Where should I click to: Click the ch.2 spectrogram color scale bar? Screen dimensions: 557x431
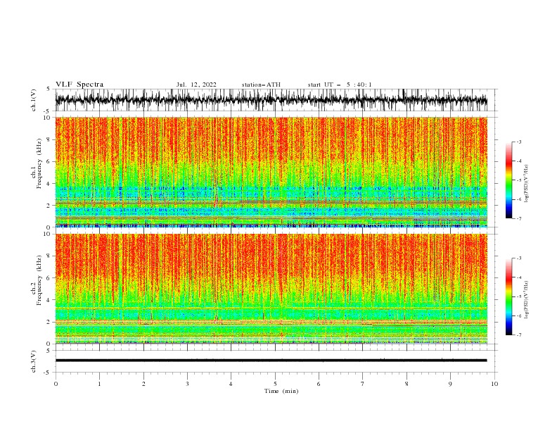(x=508, y=296)
